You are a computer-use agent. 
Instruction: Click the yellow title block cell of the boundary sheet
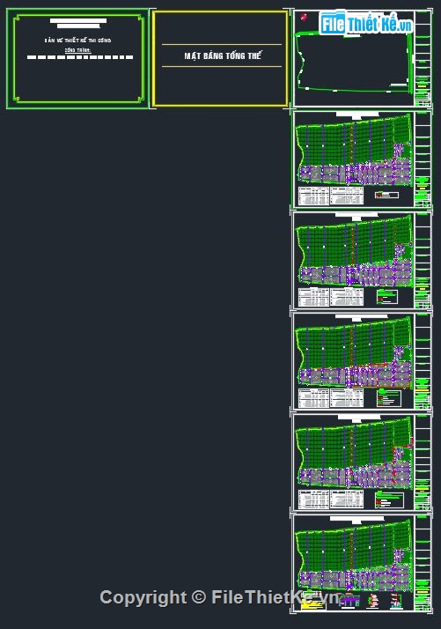423,85
